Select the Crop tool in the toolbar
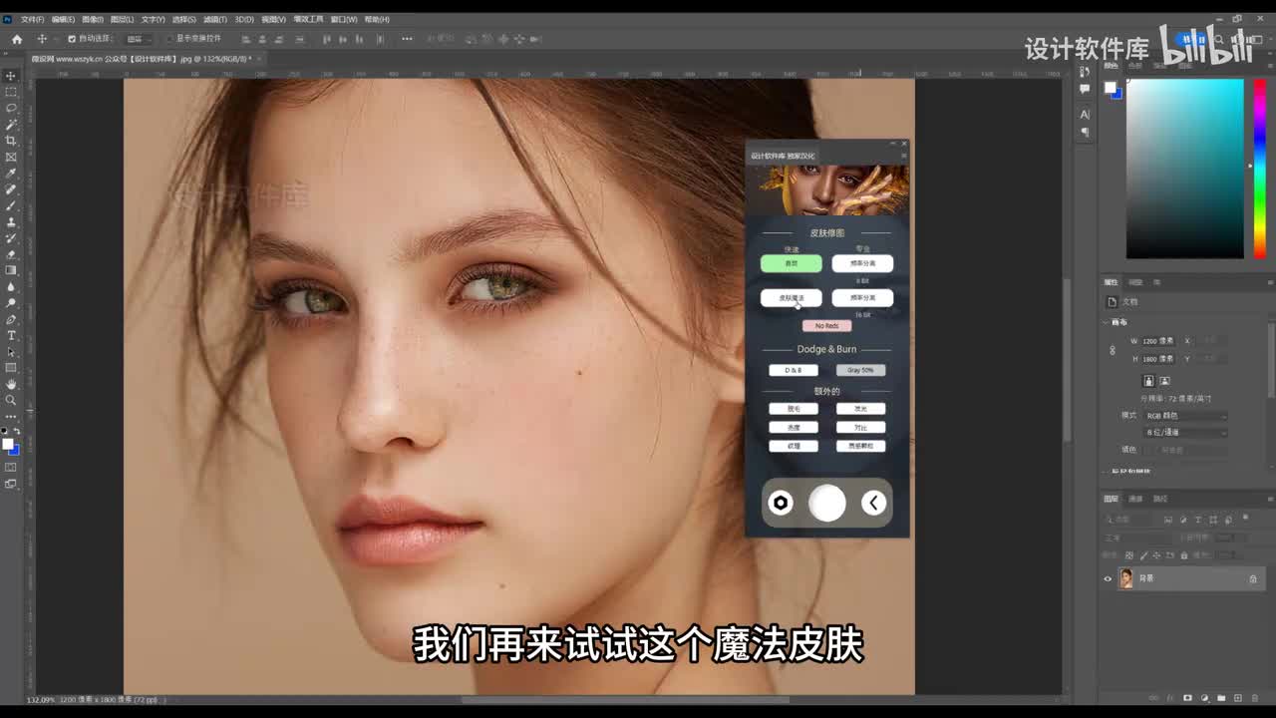This screenshot has width=1276, height=718. [11, 141]
